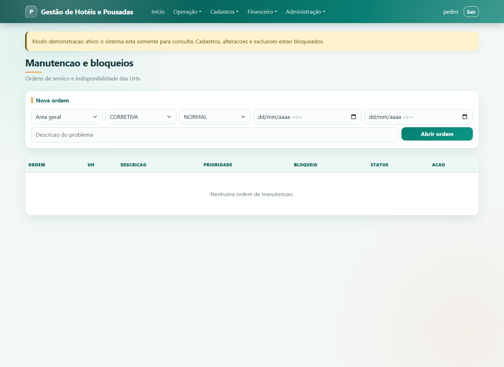Click the STATUS column header
504x367 pixels.
point(379,165)
